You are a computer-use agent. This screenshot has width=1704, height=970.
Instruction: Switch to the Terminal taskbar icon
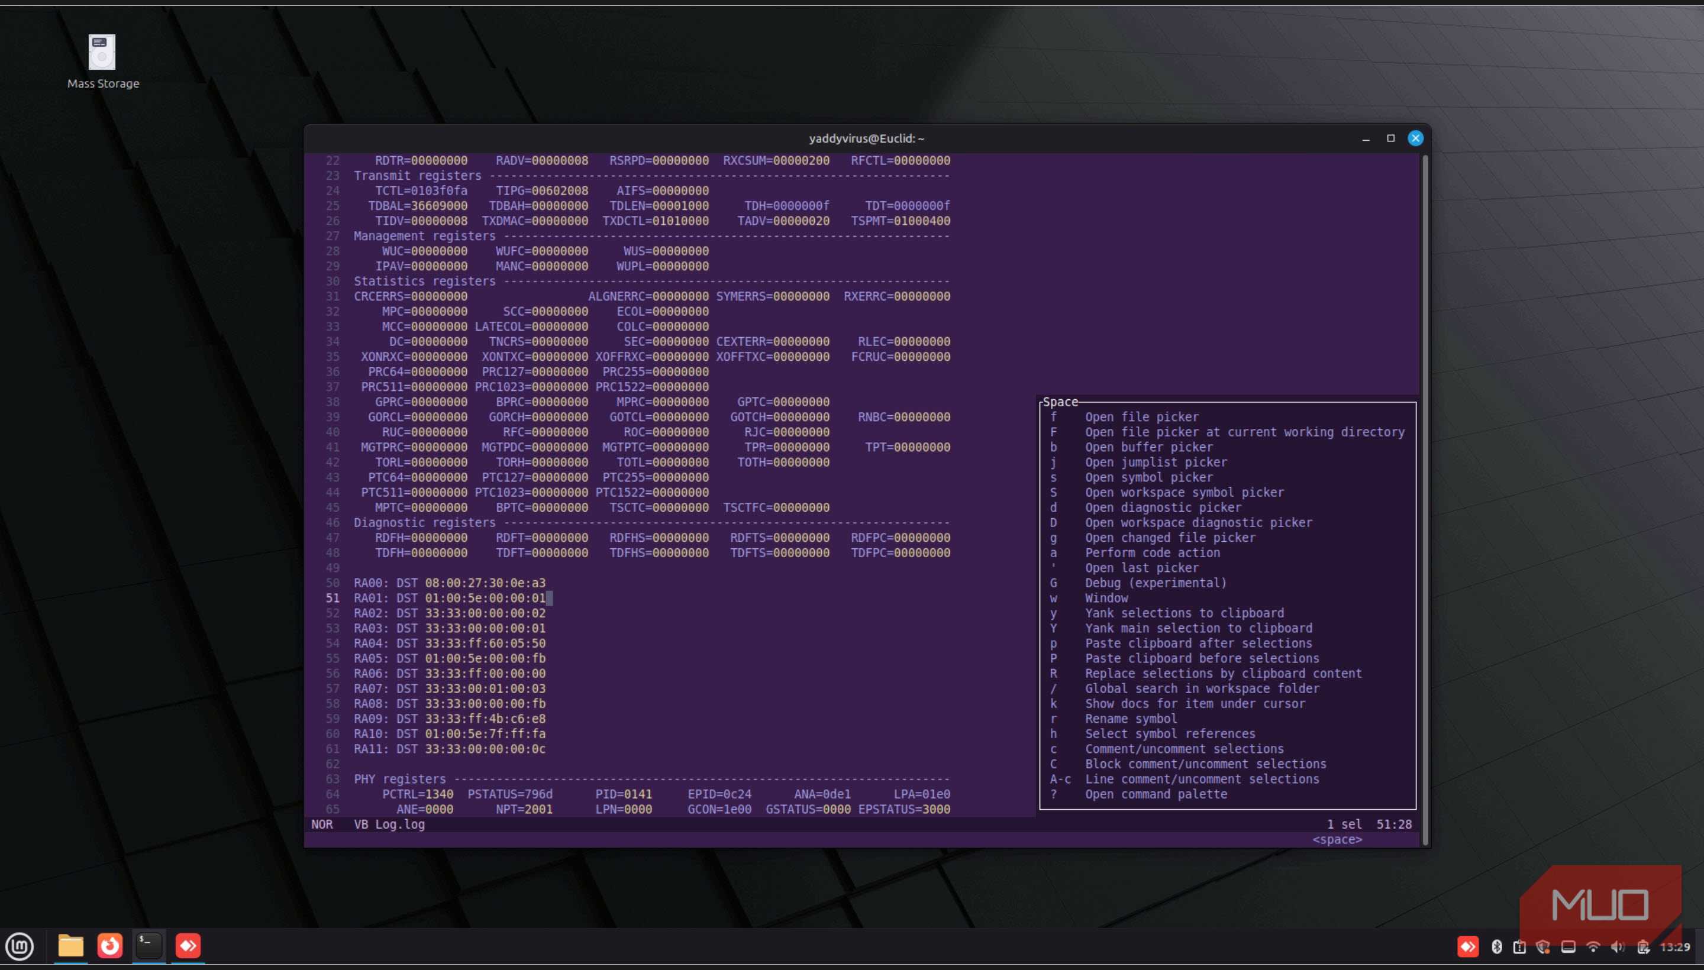coord(149,945)
